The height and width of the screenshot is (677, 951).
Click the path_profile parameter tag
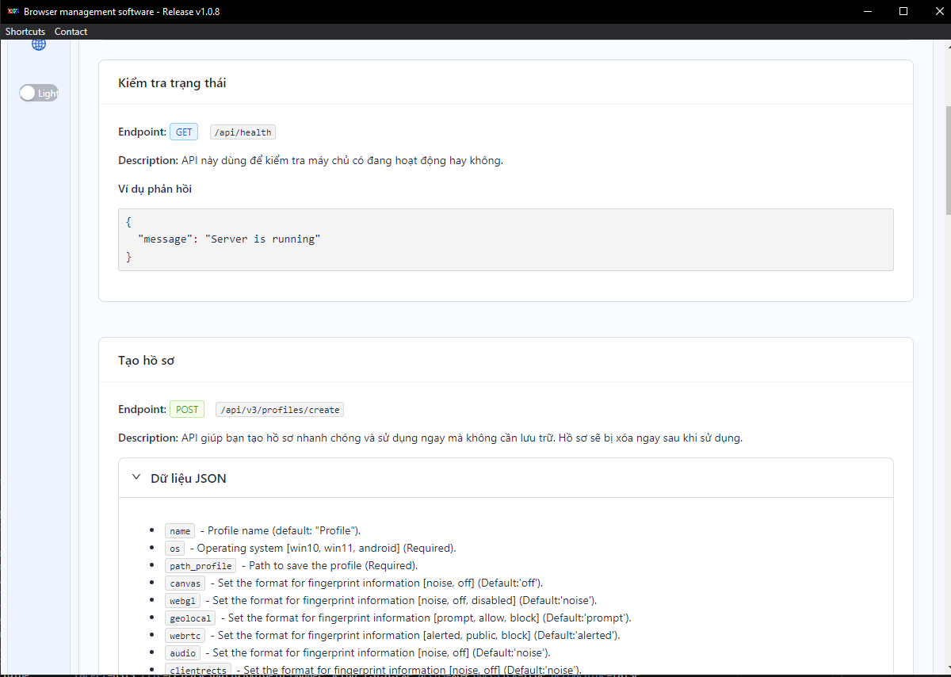point(201,566)
